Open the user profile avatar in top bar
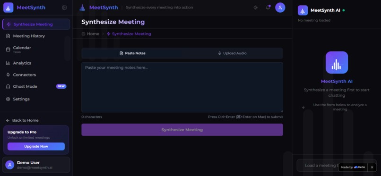 click(280, 8)
